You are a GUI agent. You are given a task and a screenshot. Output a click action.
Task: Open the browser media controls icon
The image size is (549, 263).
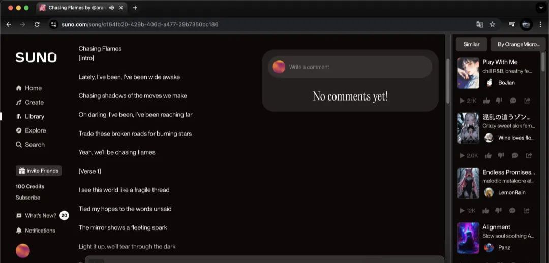512,24
